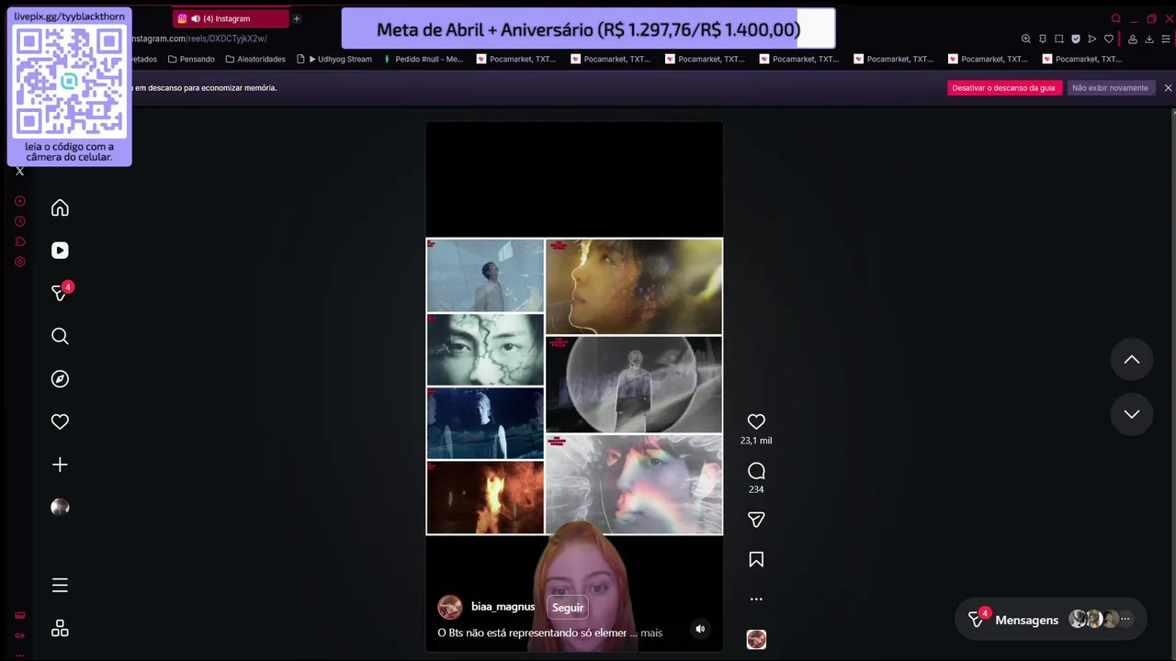1176x661 pixels.
Task: Open the flow send icon in the toolbar
Action: [x=1091, y=39]
